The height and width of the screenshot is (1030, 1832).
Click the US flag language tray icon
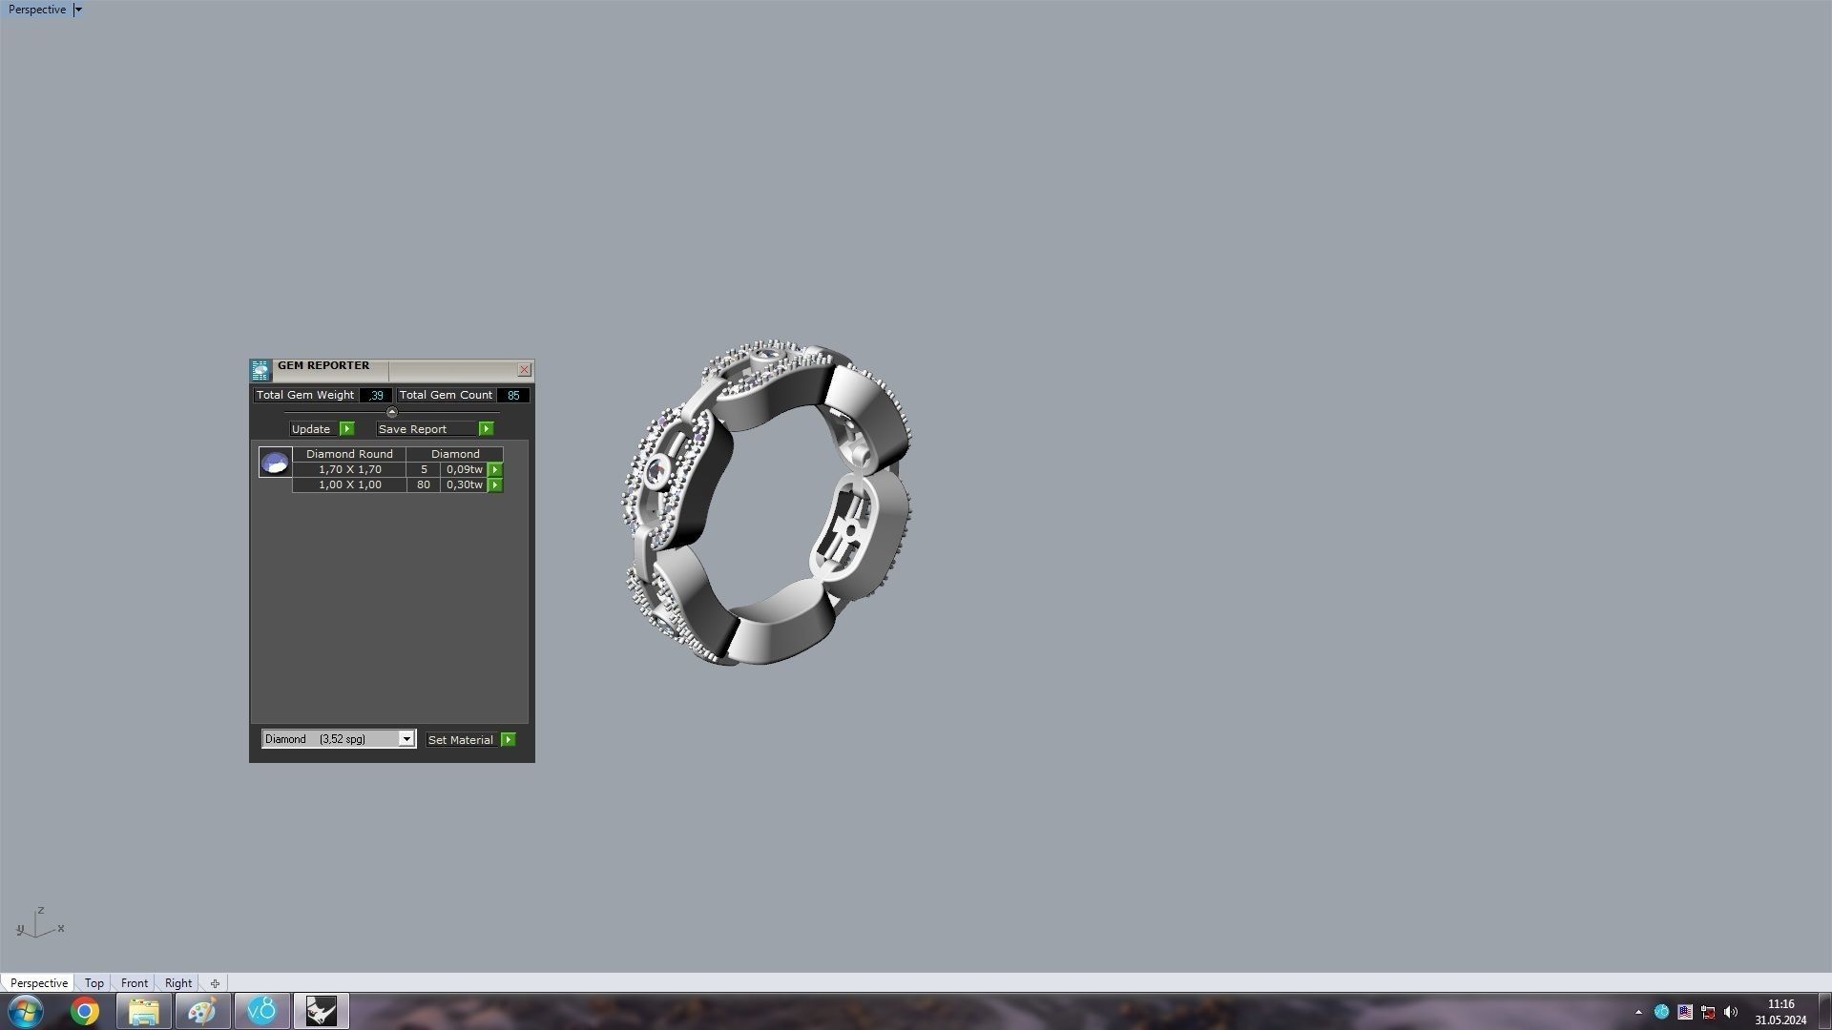tap(1685, 1013)
